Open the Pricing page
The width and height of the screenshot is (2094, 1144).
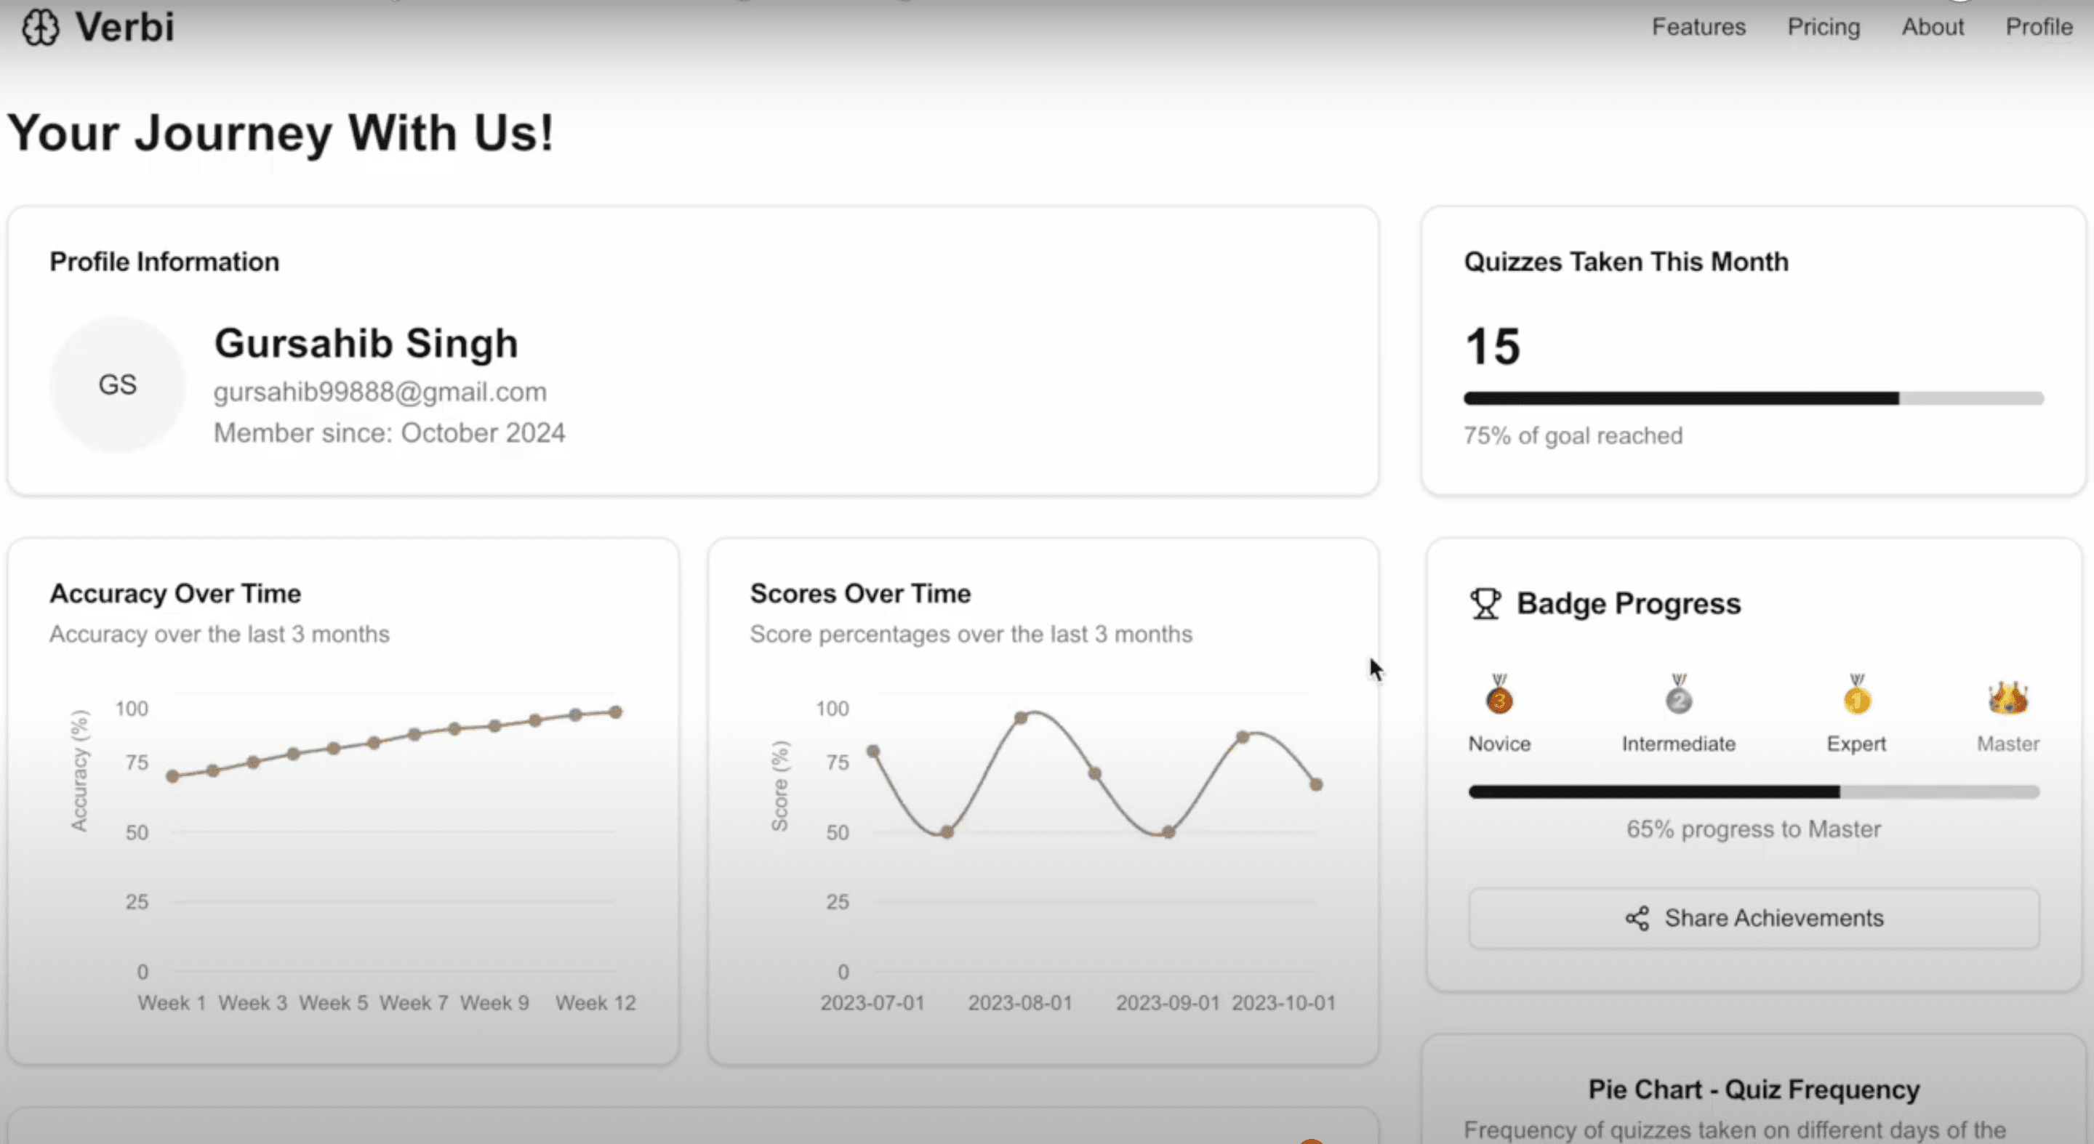(x=1824, y=27)
